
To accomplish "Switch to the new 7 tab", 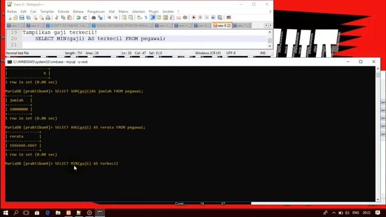I will 241,25.
